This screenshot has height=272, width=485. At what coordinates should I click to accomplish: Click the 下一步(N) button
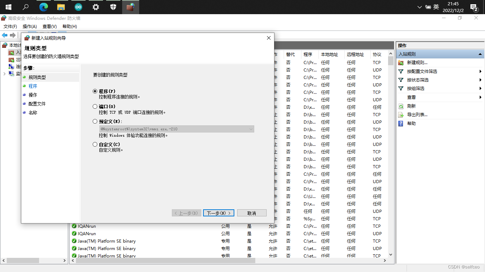(219, 213)
